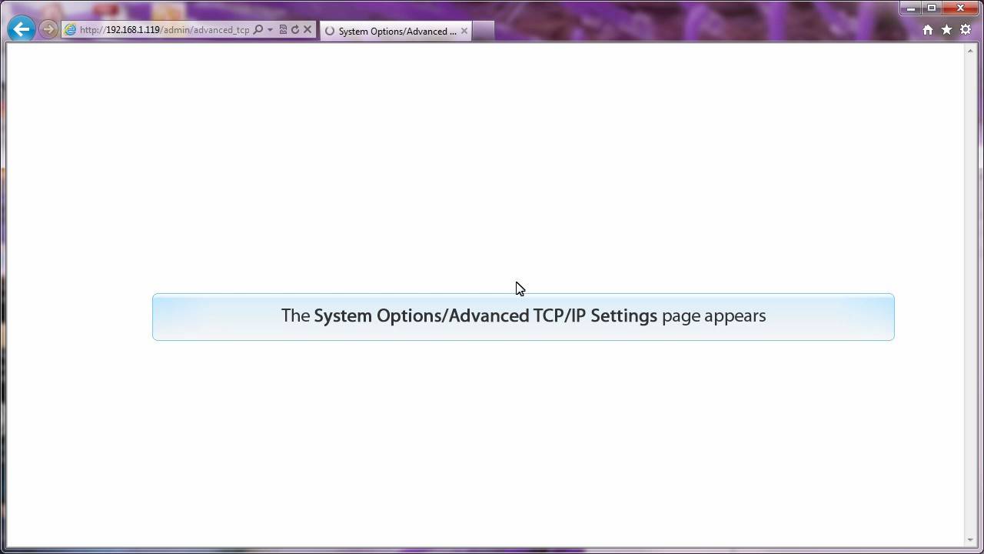Maximize the browser window

click(x=932, y=8)
